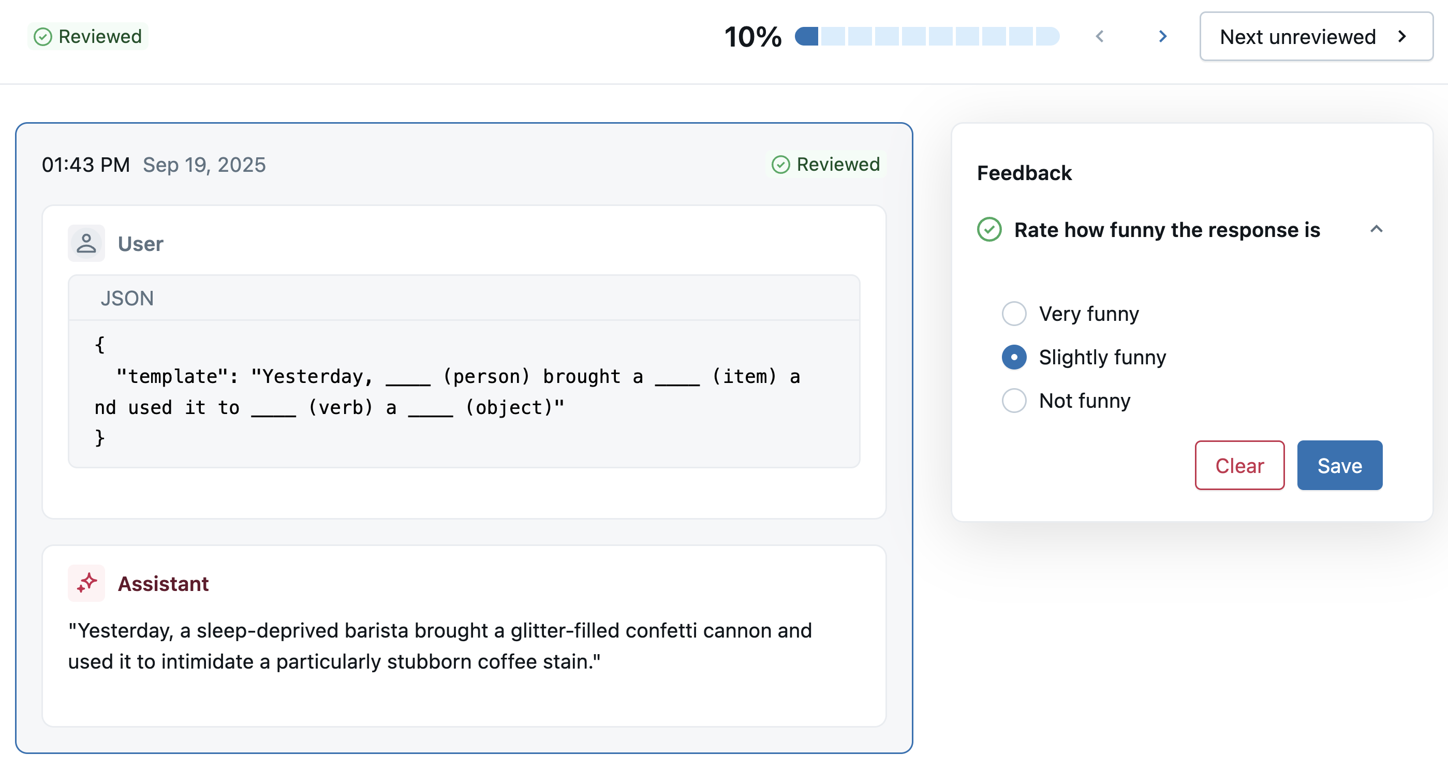The width and height of the screenshot is (1448, 769).
Task: Clear the selected feedback
Action: (x=1239, y=465)
